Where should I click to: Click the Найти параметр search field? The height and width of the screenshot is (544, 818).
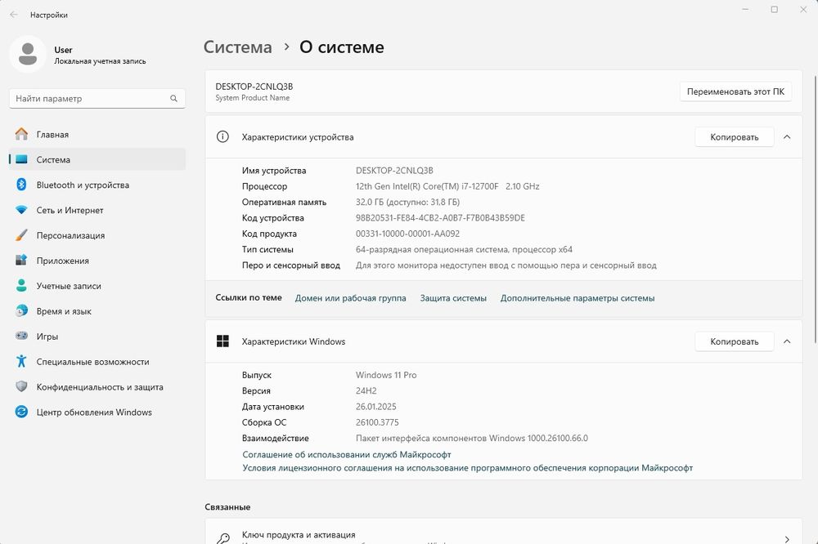(90, 99)
